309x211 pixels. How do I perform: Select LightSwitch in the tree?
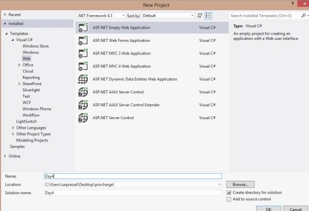26,122
